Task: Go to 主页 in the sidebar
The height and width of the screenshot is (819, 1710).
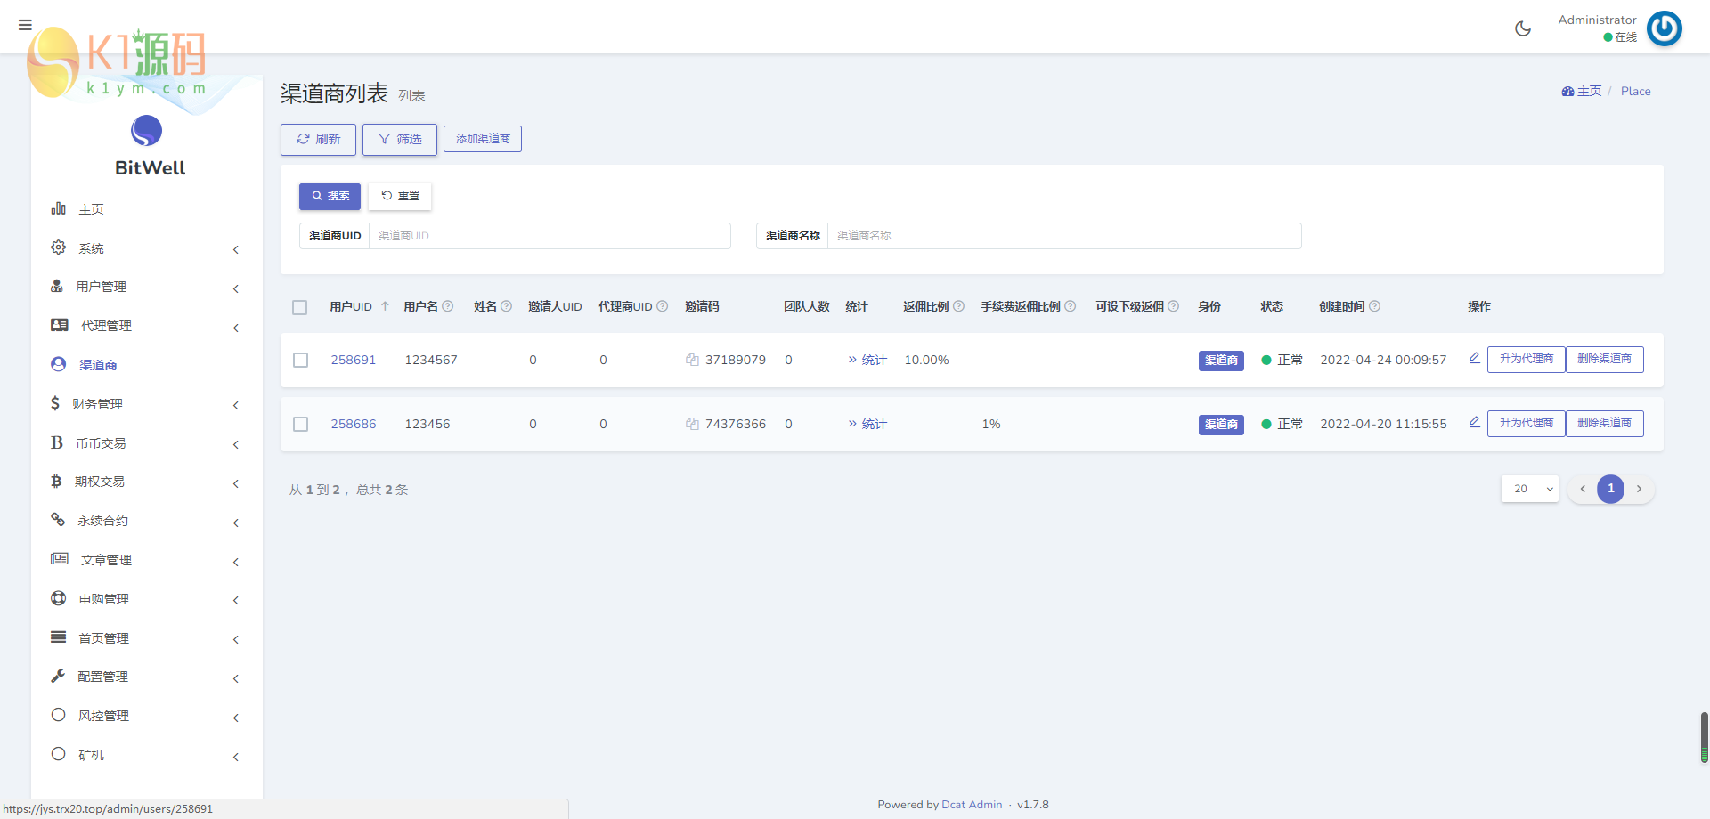Action: (91, 209)
